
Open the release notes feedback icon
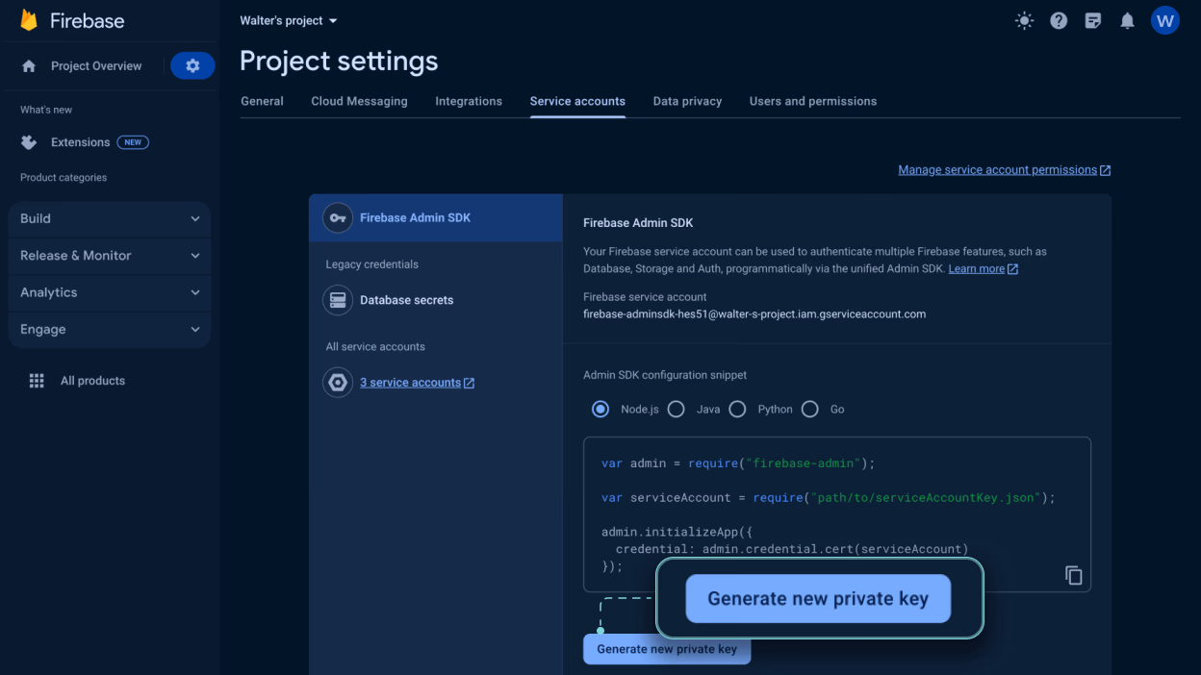(1092, 20)
